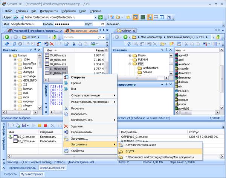Screen dimensions: 226x178
Task: Open the Файл menu
Action: 9,11
